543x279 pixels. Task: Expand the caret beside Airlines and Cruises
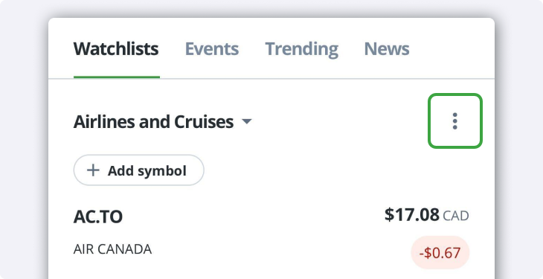coord(246,122)
